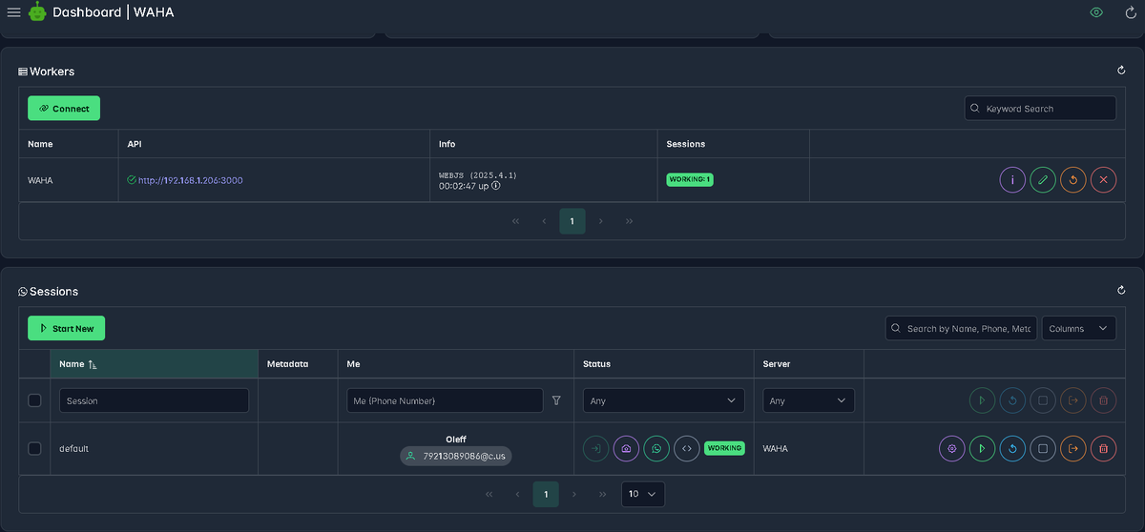
Task: Go to previous page in Workers pagination
Action: click(544, 221)
